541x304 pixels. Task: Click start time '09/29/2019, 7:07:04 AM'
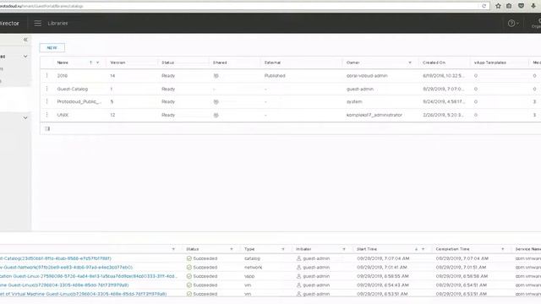click(x=383, y=258)
